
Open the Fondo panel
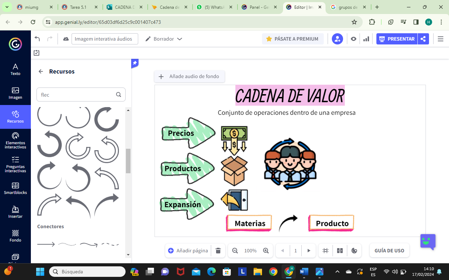(x=15, y=235)
